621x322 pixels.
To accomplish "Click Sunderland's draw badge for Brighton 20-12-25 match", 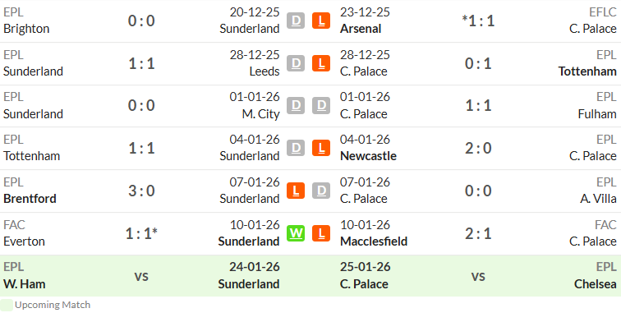I will pos(296,21).
